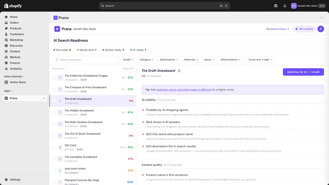This screenshot has width=329, height=185.
Task: Check The Multi-location Snowboard checkbox
Action: coord(54,124)
